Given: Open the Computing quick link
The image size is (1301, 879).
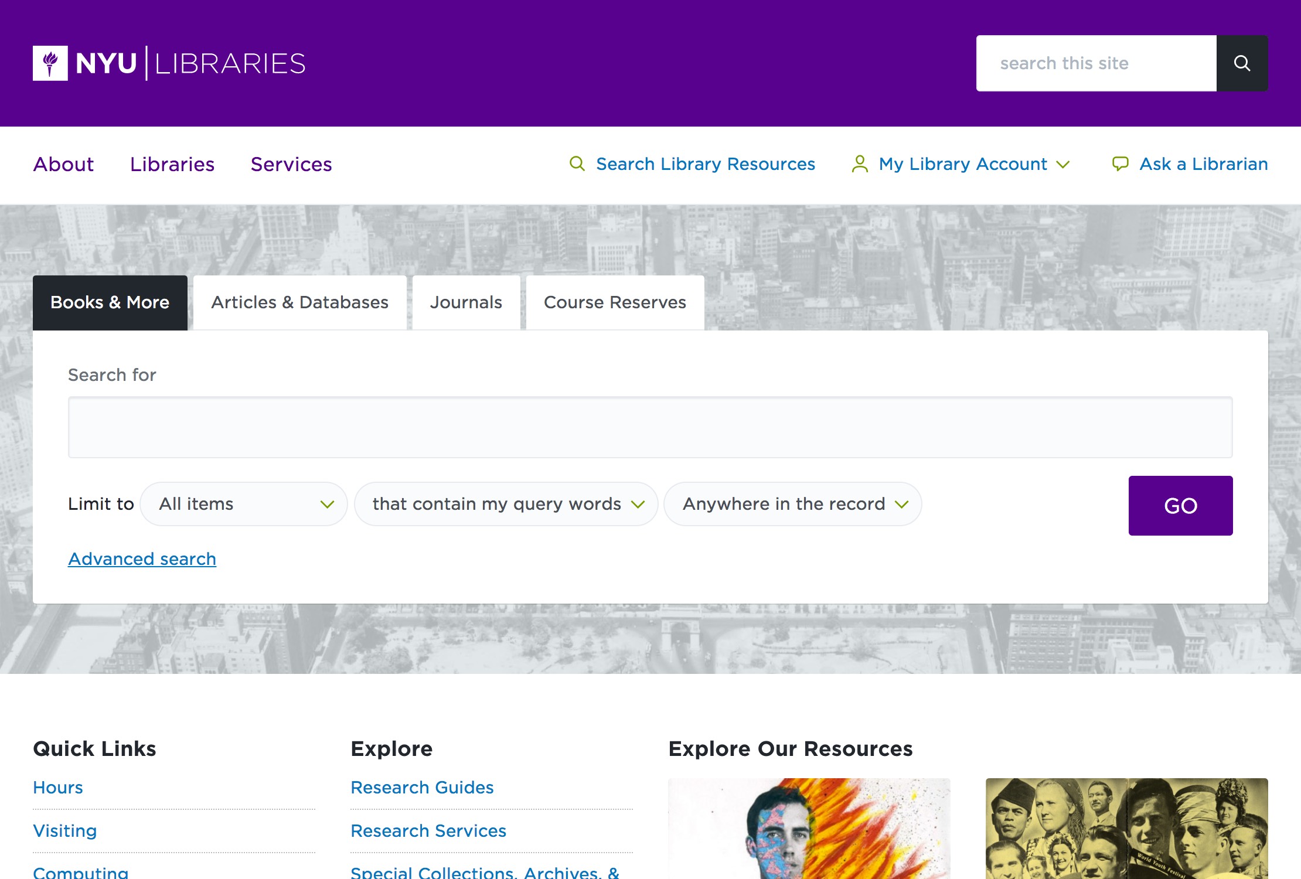Looking at the screenshot, I should click(x=81, y=872).
